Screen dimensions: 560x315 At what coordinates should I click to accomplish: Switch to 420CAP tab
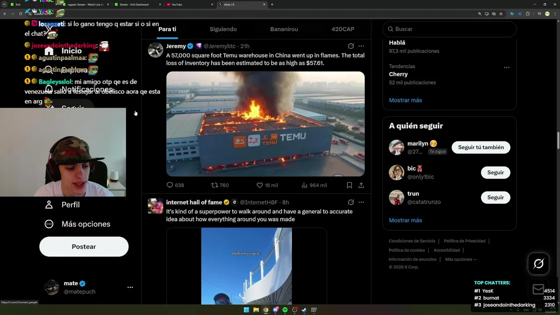(343, 29)
